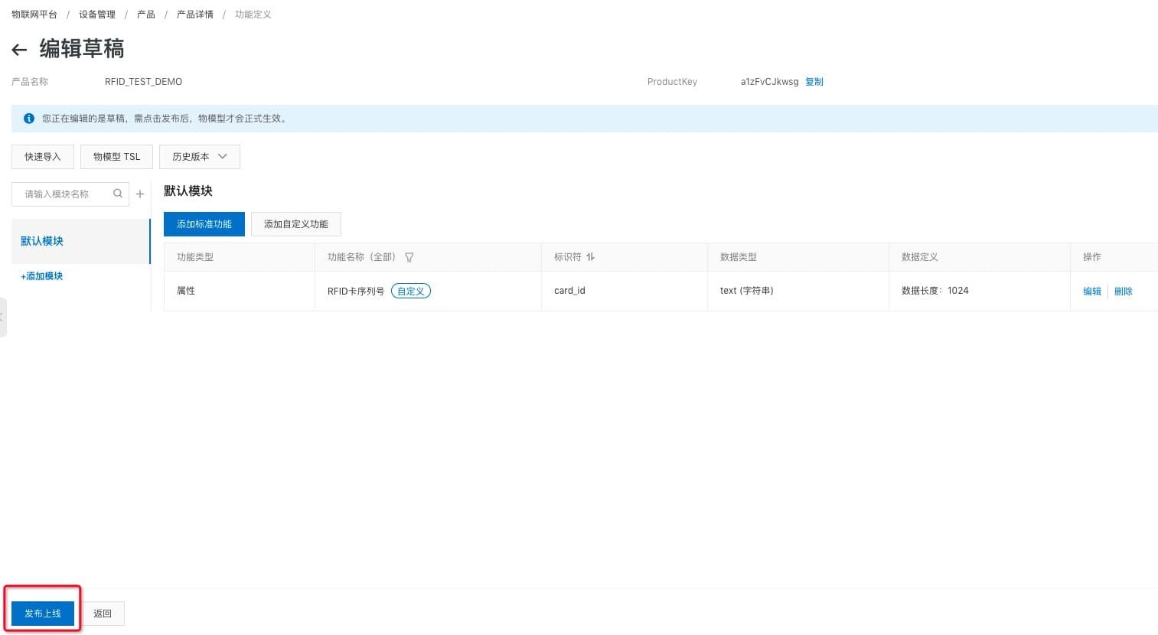The width and height of the screenshot is (1158, 635).
Task: Open 物模型 TSL
Action: (x=116, y=157)
